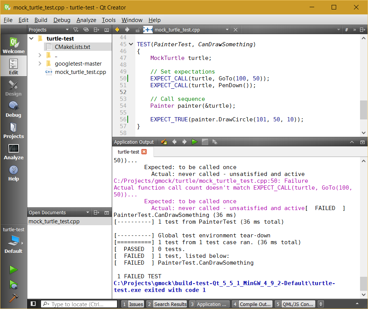Split the Projects pane
This screenshot has height=309, width=368.
tap(97, 30)
